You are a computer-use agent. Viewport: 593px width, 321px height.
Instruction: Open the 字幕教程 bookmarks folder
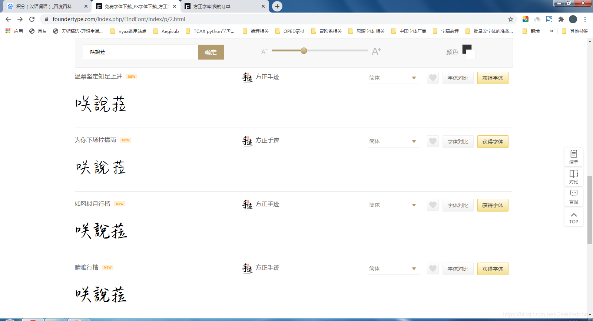pos(446,31)
